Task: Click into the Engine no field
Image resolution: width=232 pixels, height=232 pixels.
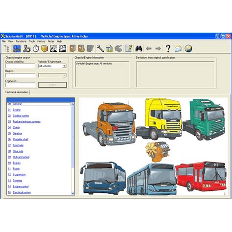Action: 20,85
